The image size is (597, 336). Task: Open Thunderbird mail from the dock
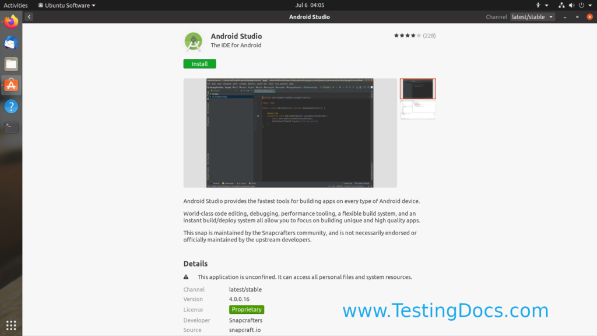point(10,43)
